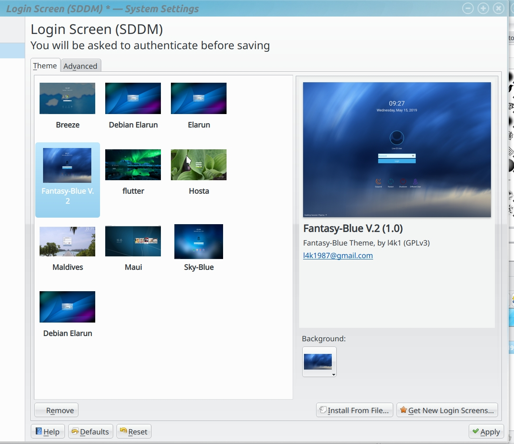The width and height of the screenshot is (514, 444).
Task: Switch to the Advanced tab
Action: tap(81, 66)
